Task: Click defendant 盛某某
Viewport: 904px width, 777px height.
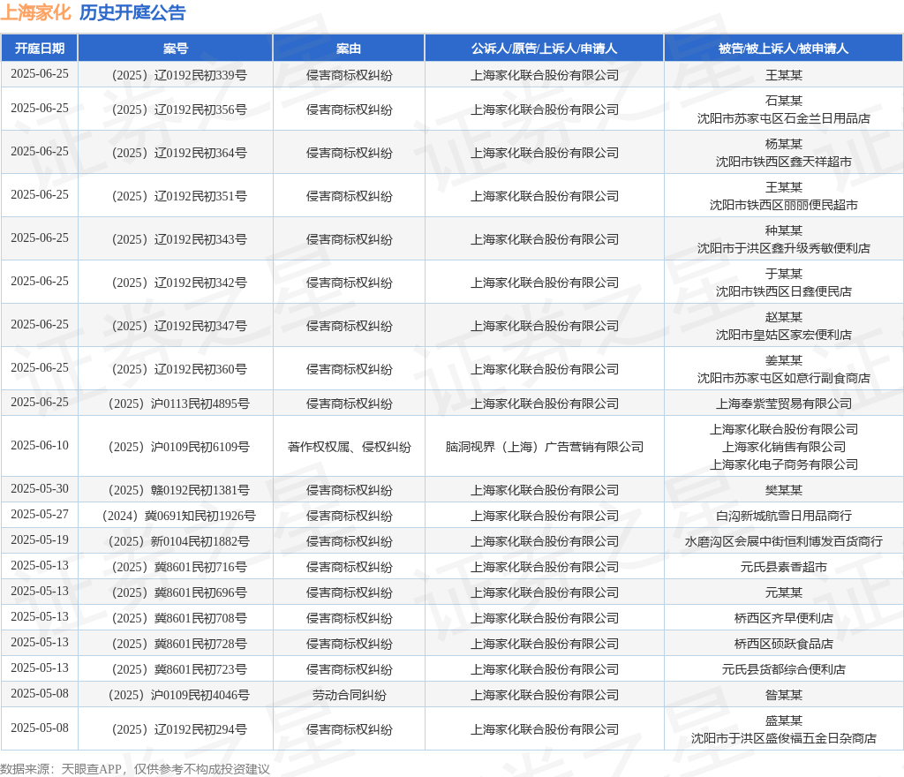Action: coord(784,720)
